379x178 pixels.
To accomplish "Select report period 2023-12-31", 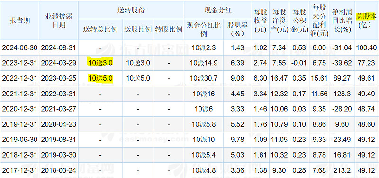I will point(20,63).
